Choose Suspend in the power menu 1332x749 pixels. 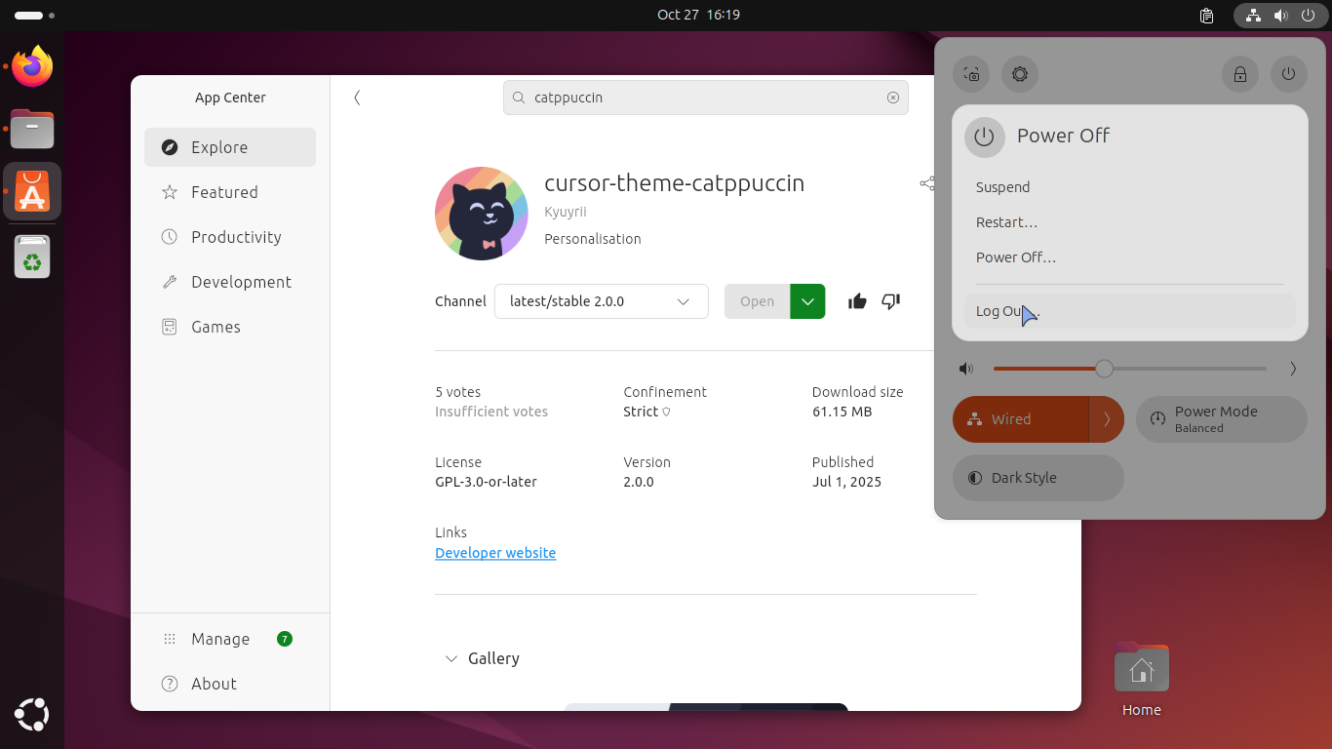[x=1002, y=187]
